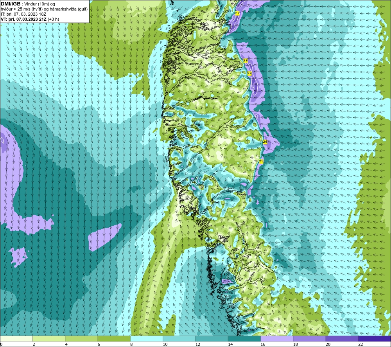This screenshot has height=347, width=391.
Task: Select the dark violet 20–22 m/s legend swatch
Action: point(342,338)
